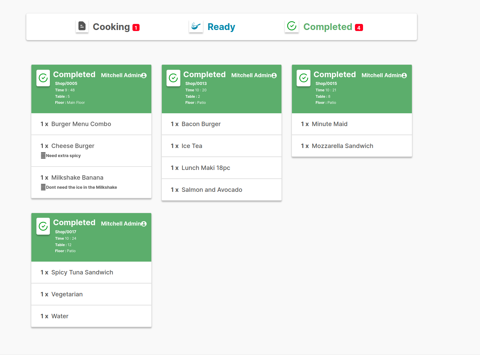Click Completed heading on Shop/0005 card
The width and height of the screenshot is (480, 355).
tap(74, 75)
